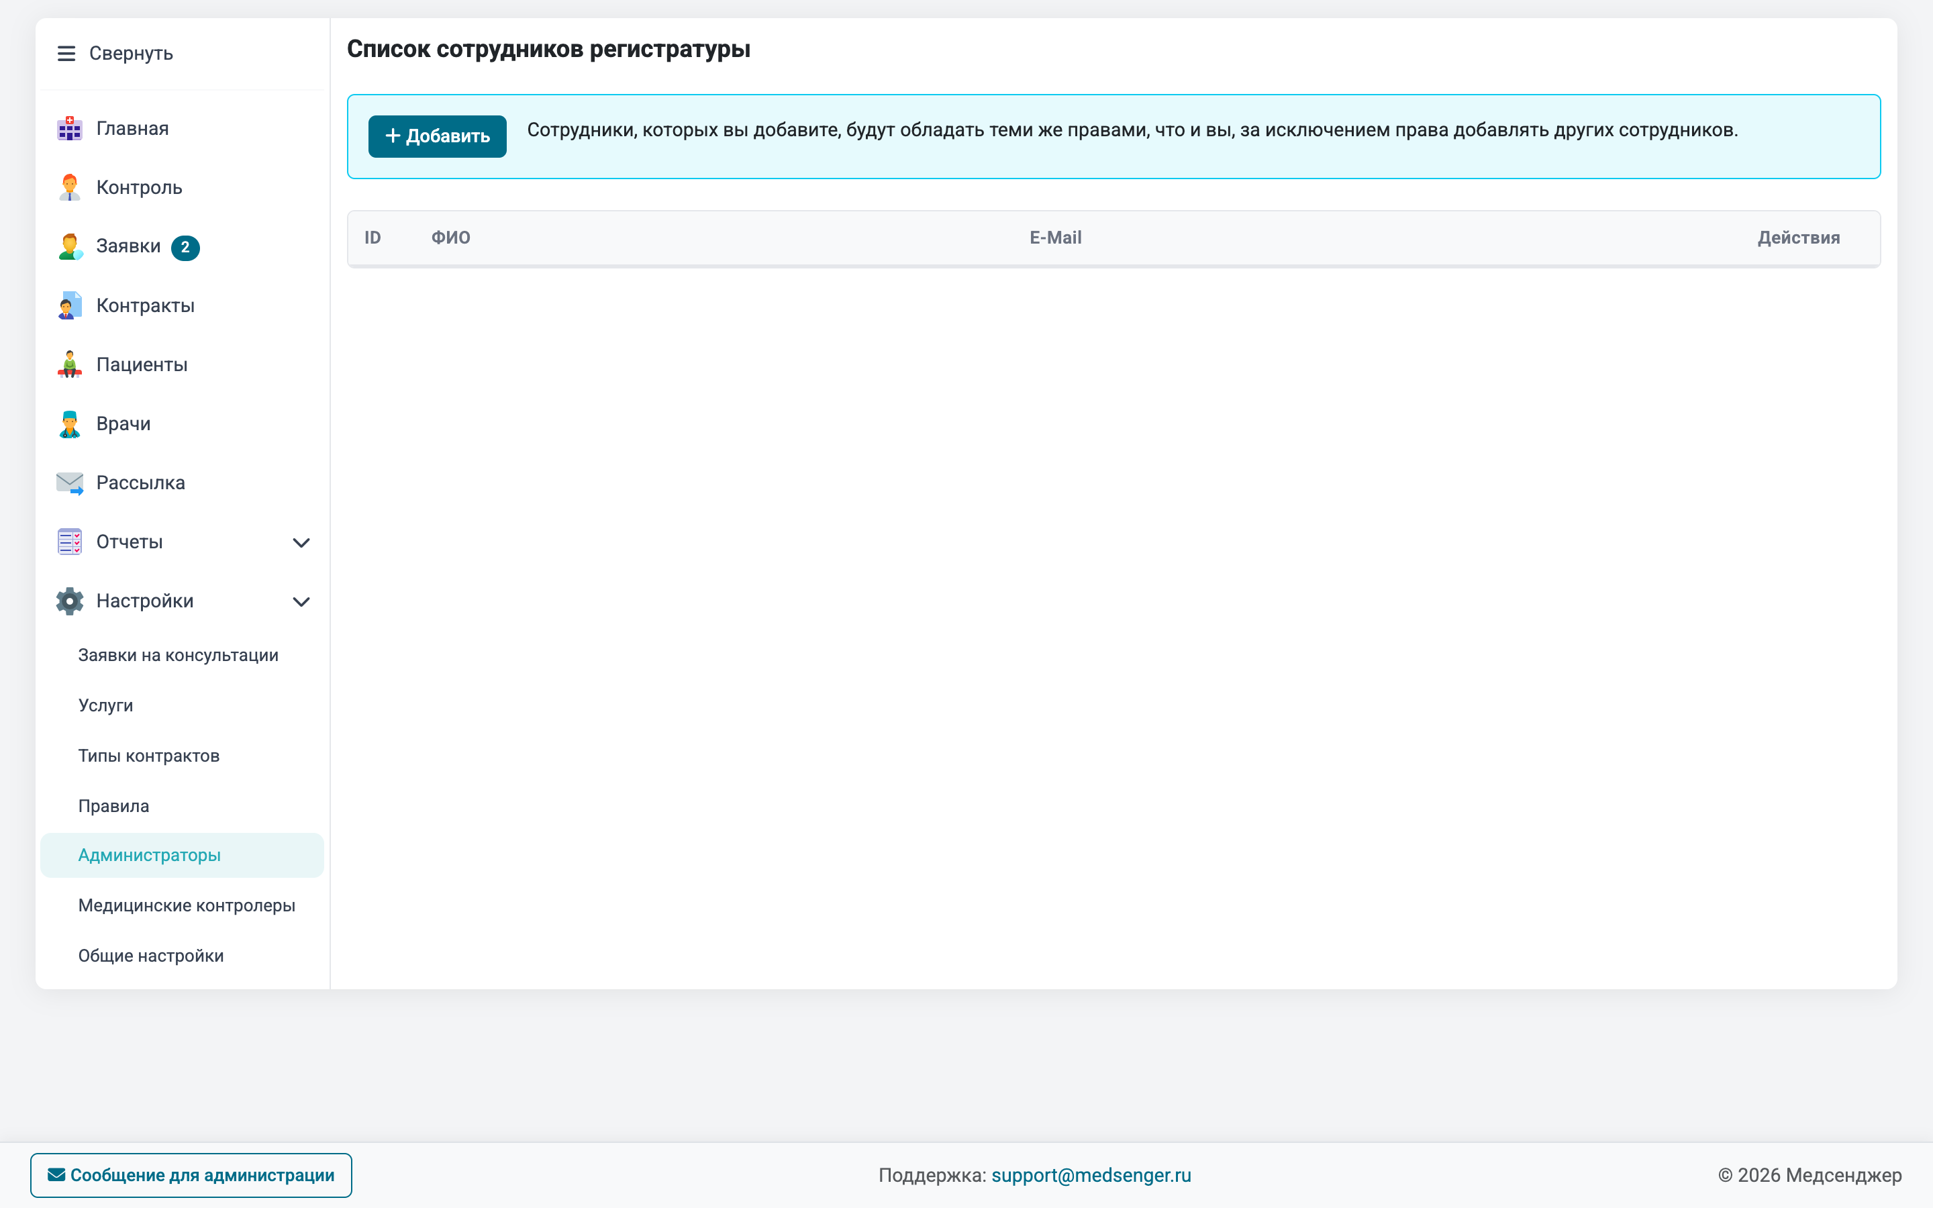Click the Настройки menu label
Image resolution: width=1933 pixels, height=1208 pixels.
point(144,601)
